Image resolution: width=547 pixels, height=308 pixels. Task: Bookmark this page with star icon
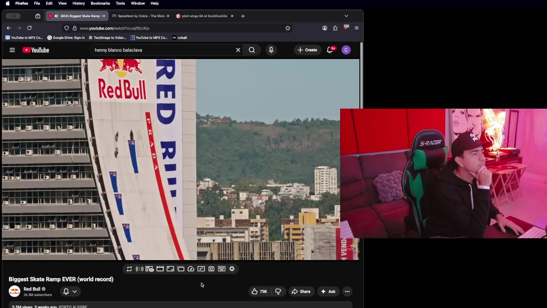coord(288,28)
